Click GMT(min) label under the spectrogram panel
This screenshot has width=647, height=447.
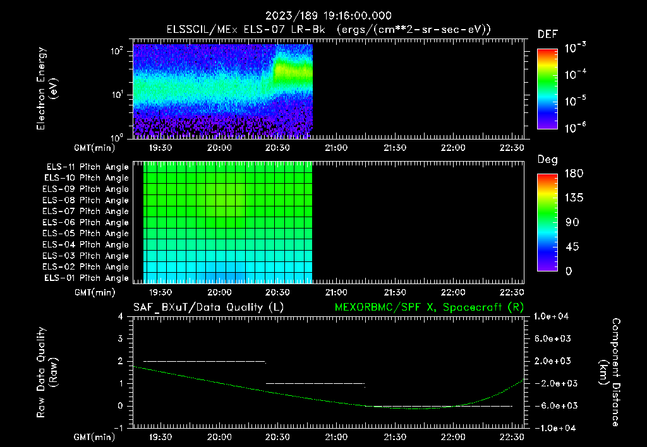click(95, 148)
